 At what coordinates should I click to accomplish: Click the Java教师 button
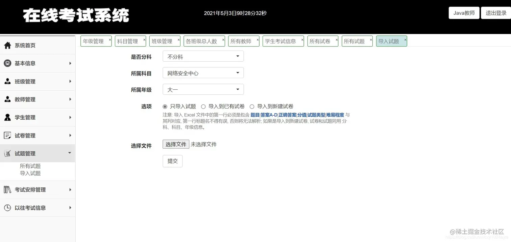click(x=464, y=13)
